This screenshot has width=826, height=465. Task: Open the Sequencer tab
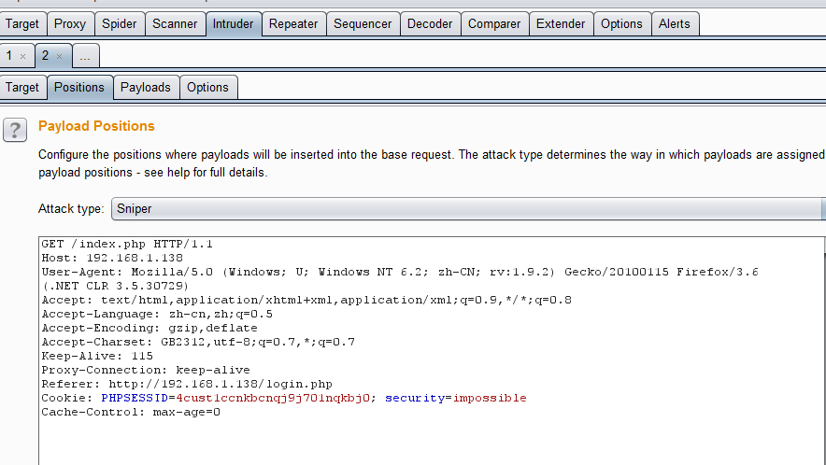363,24
